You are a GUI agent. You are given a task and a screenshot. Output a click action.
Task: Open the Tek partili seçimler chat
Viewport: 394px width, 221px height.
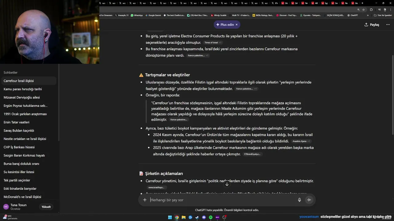coord(28,180)
